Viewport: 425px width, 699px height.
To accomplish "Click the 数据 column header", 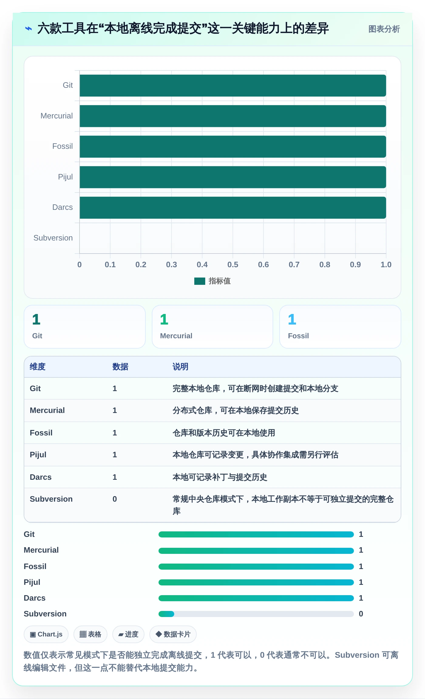I will coord(121,367).
